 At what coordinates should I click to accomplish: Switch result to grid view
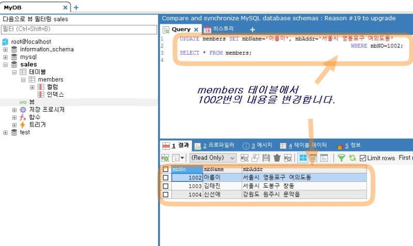(303, 158)
